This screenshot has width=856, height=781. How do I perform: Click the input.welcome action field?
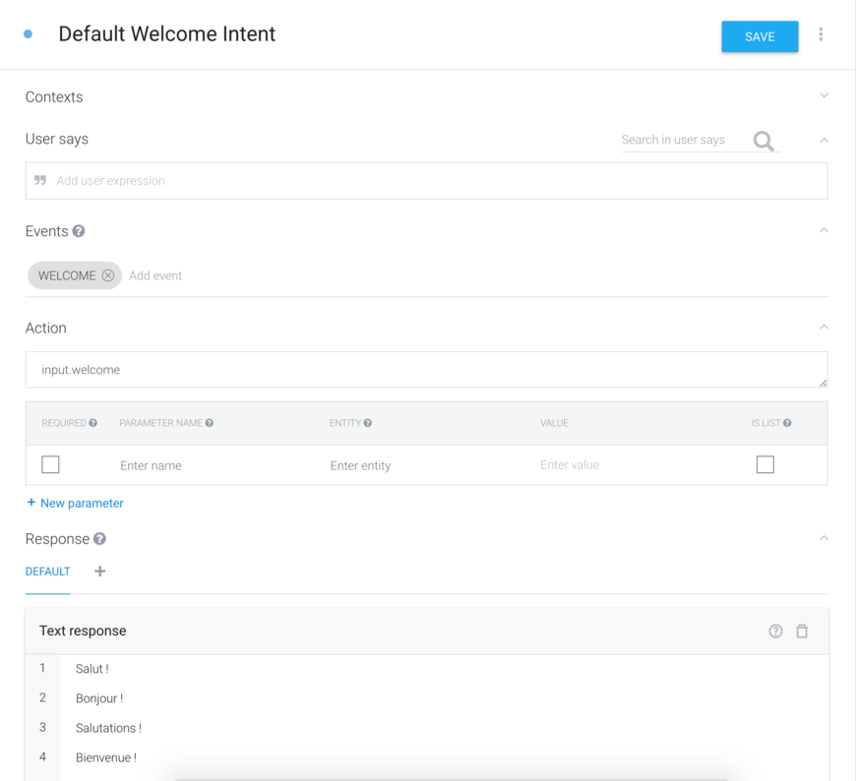click(425, 370)
